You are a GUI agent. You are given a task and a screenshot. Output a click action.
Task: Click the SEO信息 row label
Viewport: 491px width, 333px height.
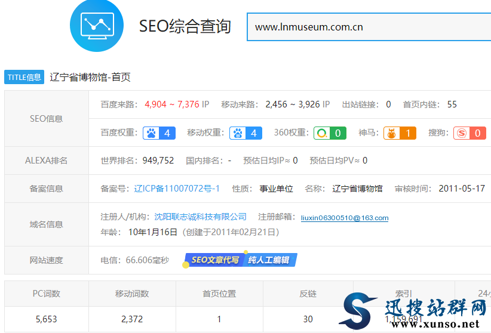(47, 119)
